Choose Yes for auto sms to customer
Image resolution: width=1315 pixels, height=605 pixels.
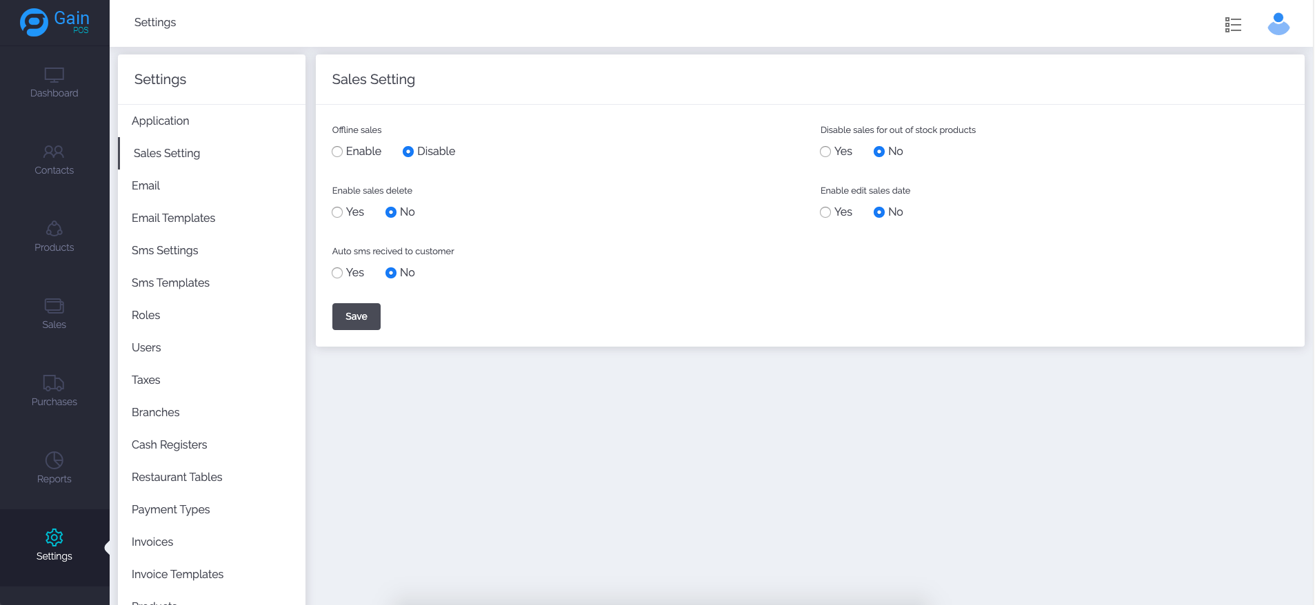337,273
